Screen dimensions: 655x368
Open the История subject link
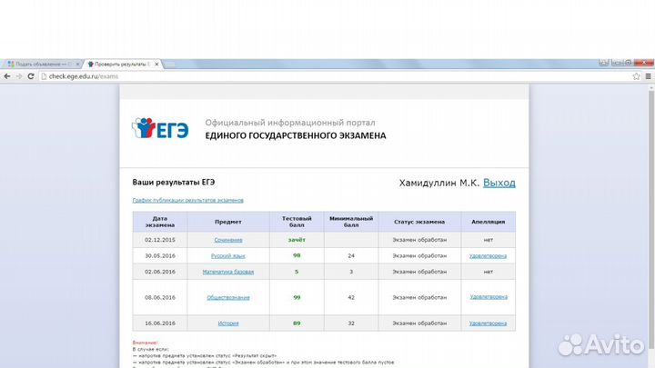point(228,323)
